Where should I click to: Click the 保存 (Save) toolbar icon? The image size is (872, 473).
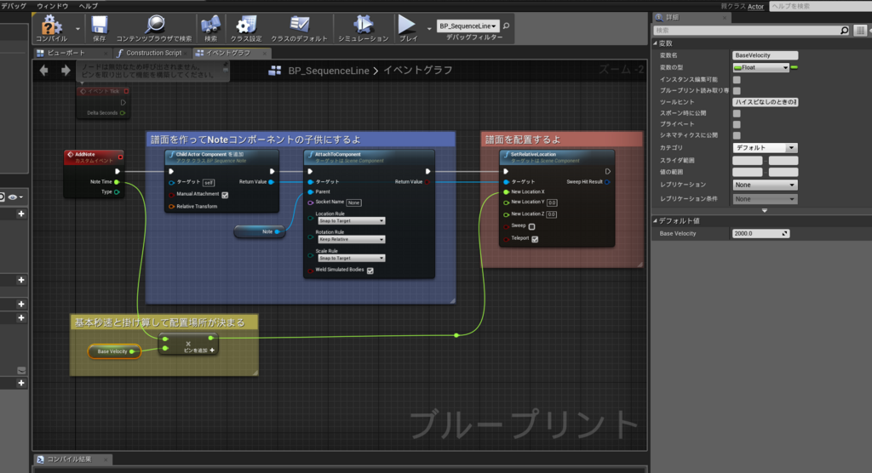(100, 25)
